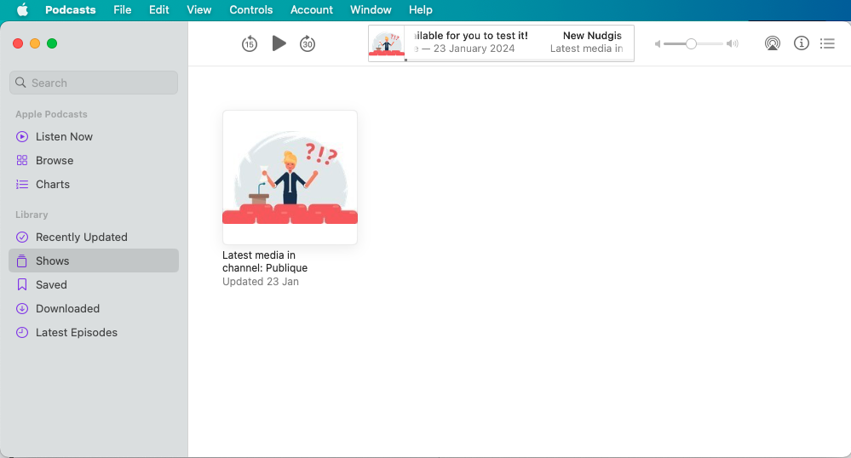
Task: Close the Podcasts window
Action: (18, 43)
